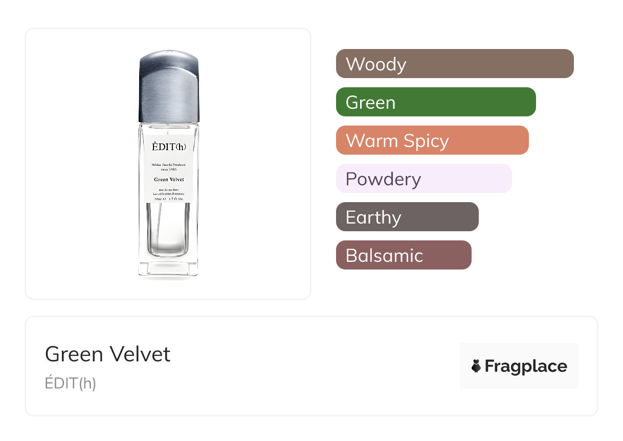The width and height of the screenshot is (623, 441).
Task: Select the Woody accord bar
Action: 455,64
